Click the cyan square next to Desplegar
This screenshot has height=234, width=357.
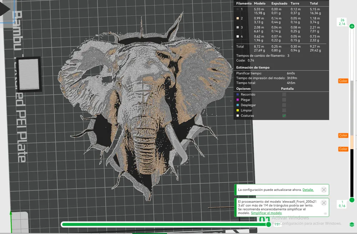pos(238,105)
